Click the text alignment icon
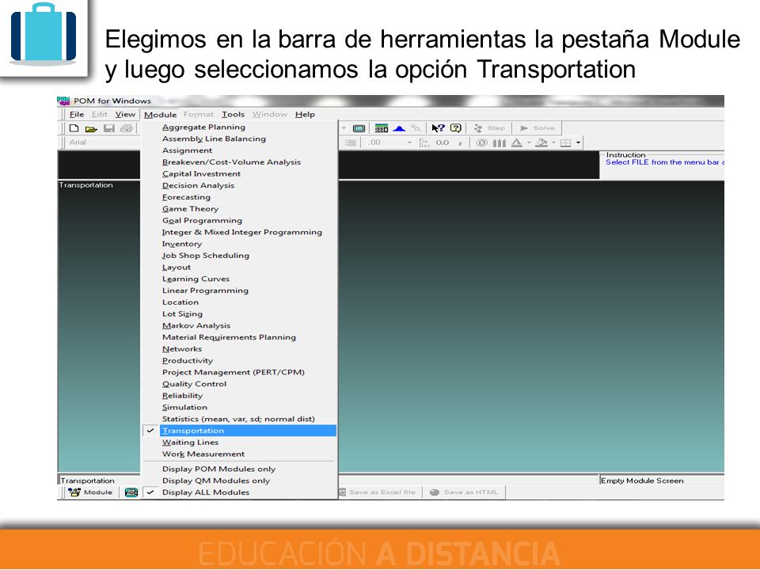Screen dimensions: 760x570 (351, 142)
